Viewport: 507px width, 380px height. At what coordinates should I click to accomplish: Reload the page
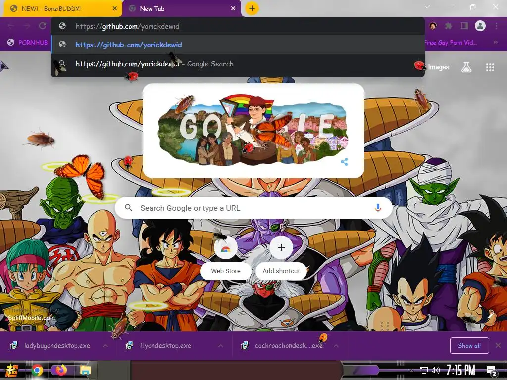pyautogui.click(x=43, y=26)
